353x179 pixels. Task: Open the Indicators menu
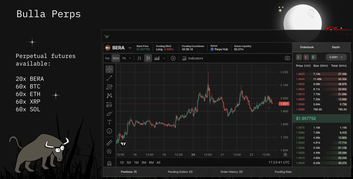click(x=193, y=58)
